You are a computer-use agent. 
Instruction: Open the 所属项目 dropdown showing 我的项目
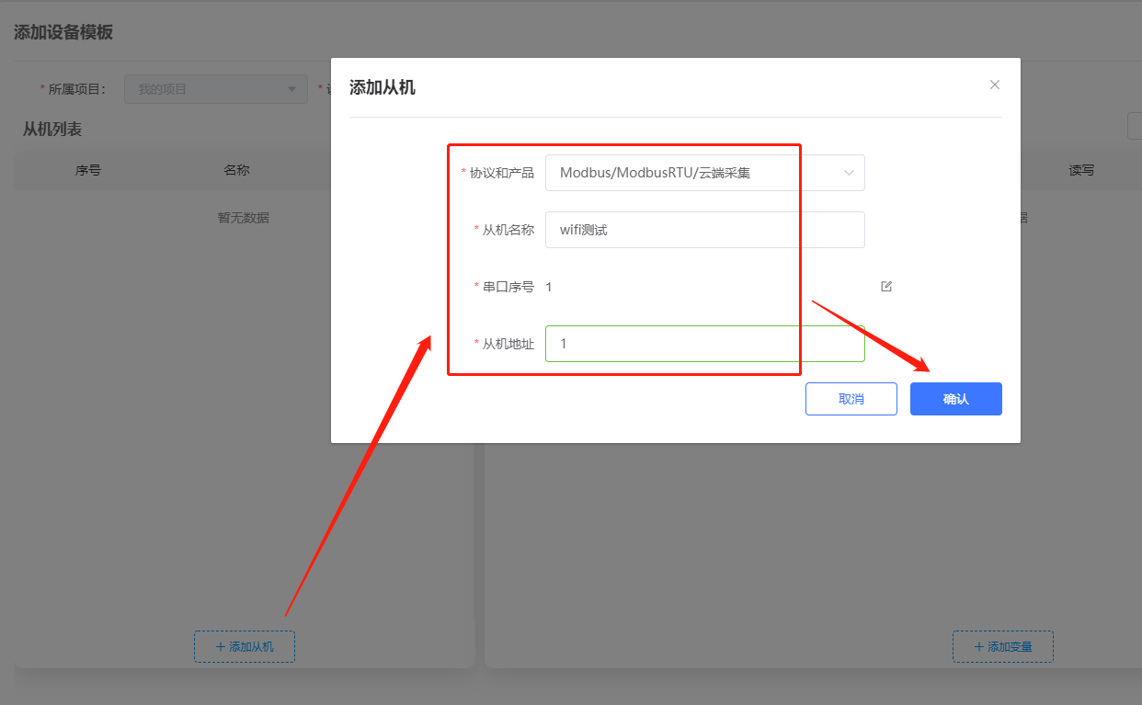point(215,89)
